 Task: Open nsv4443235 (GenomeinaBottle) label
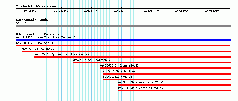point(141,88)
